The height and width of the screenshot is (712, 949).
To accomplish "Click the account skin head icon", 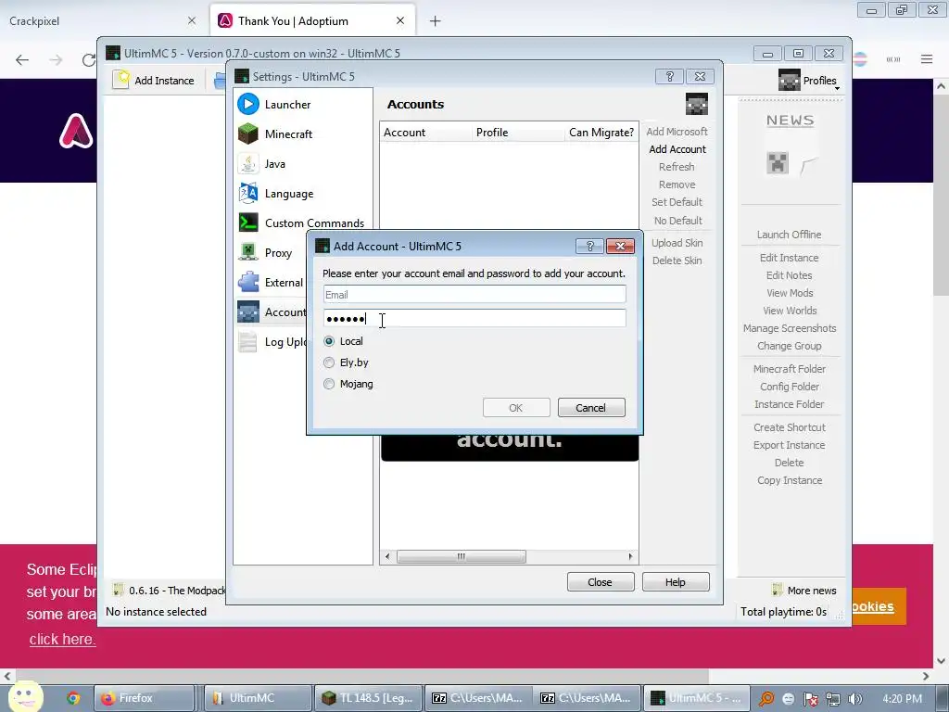I will [x=697, y=104].
